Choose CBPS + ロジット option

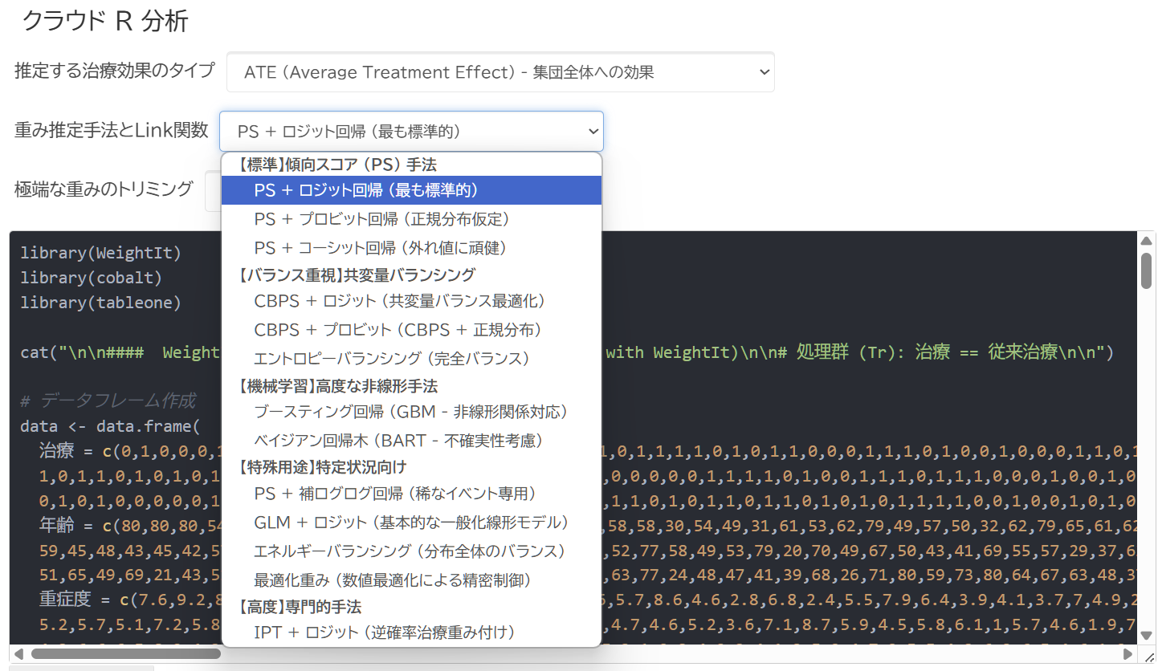(399, 301)
